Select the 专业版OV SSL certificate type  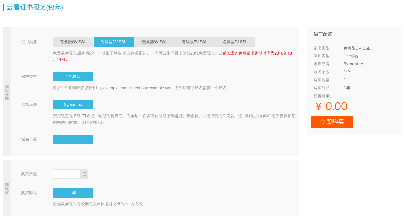[x=73, y=42]
